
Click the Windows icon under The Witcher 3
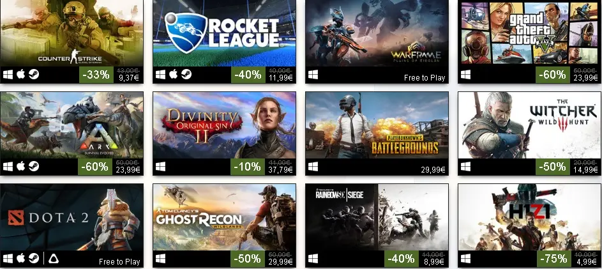(465, 167)
